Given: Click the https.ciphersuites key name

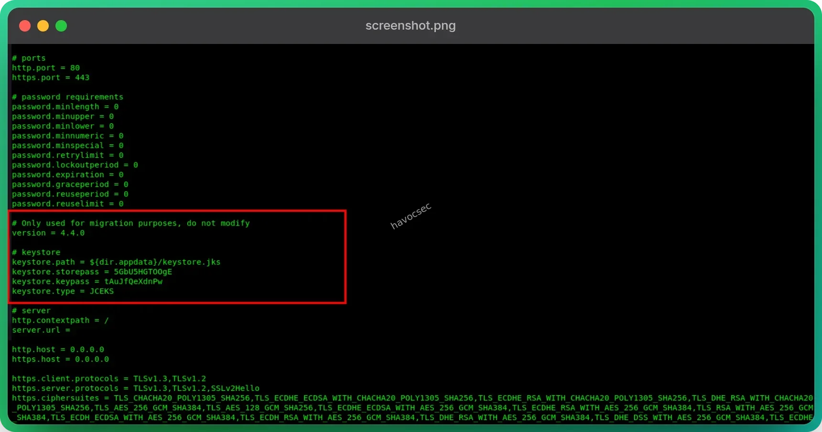Looking at the screenshot, I should (55, 398).
